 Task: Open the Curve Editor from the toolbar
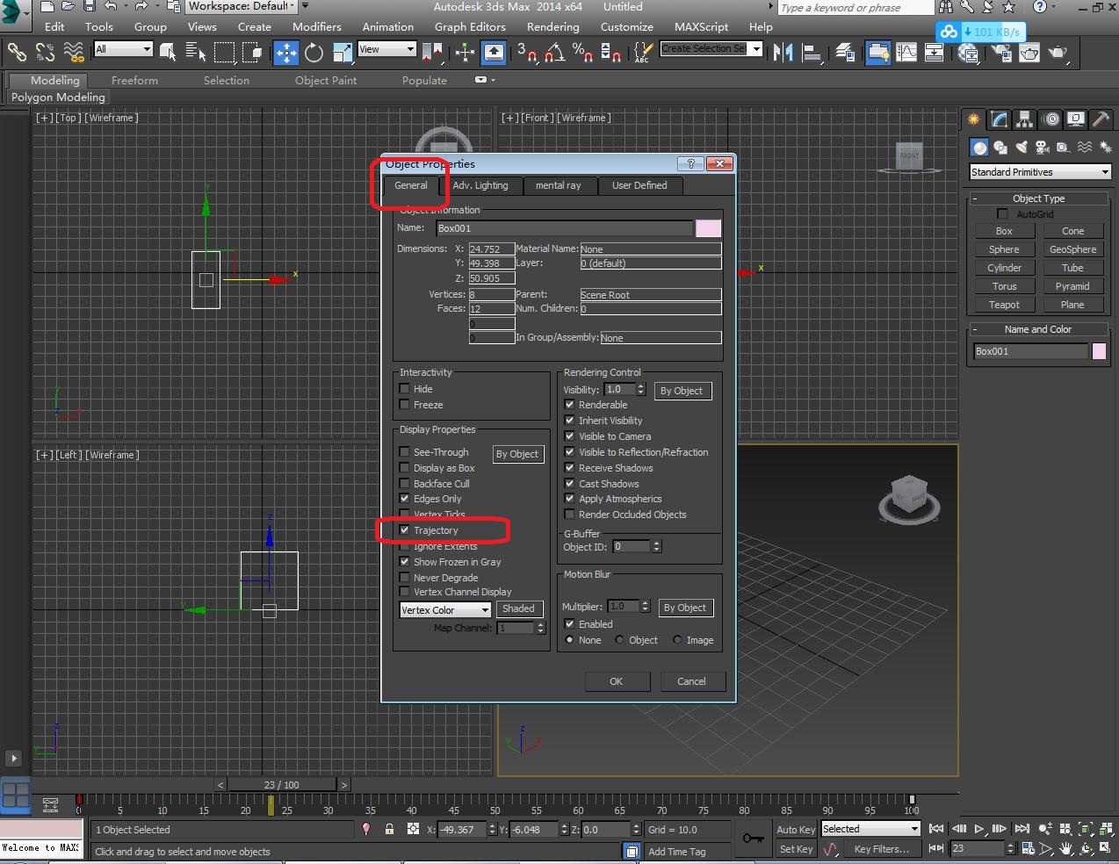click(906, 53)
